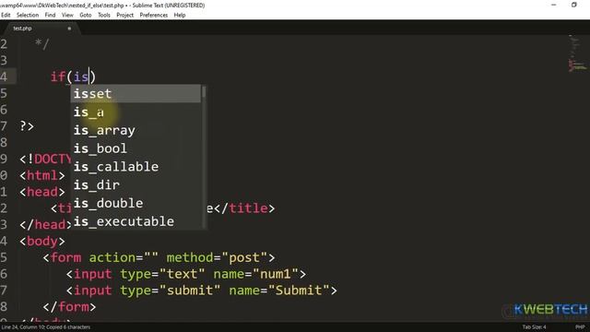Open Tab Size: 4 indentation setting
Screen dimensions: 590x332
pyautogui.click(x=534, y=326)
